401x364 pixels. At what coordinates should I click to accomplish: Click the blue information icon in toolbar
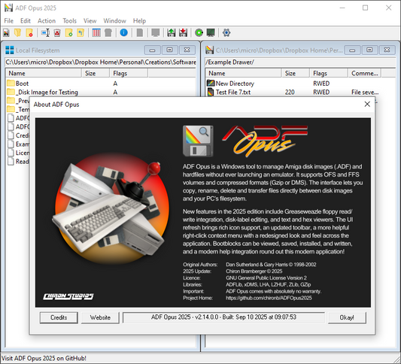(x=124, y=33)
